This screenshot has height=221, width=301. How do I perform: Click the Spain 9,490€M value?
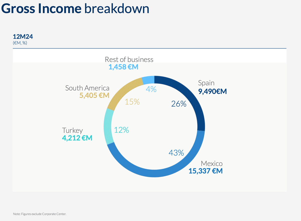212,91
